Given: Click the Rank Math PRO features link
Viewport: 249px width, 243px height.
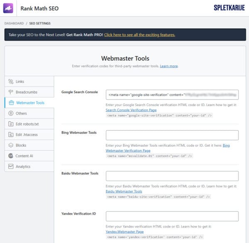Looking at the screenshot, I should pos(139,35).
